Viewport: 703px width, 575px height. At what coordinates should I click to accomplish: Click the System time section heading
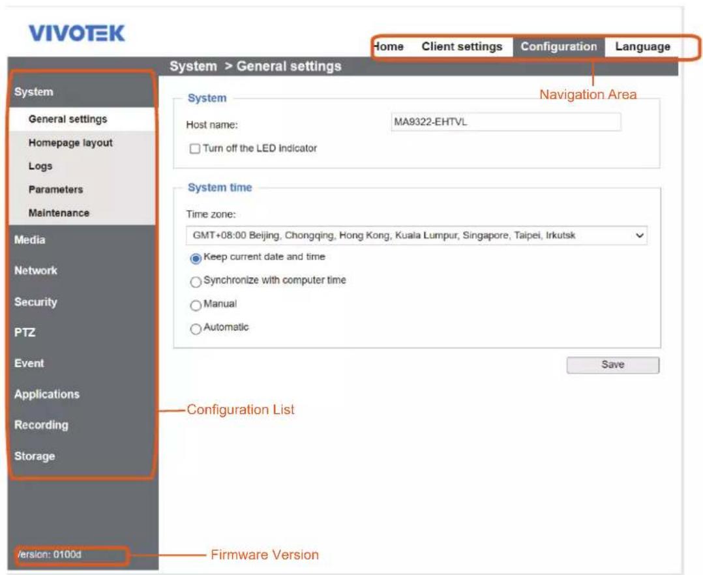tap(220, 187)
